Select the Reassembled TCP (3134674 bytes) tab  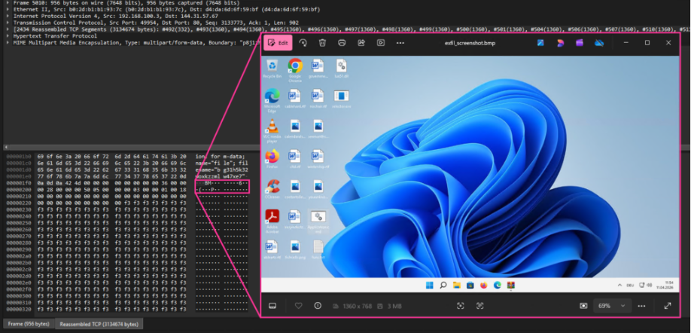coord(99,324)
